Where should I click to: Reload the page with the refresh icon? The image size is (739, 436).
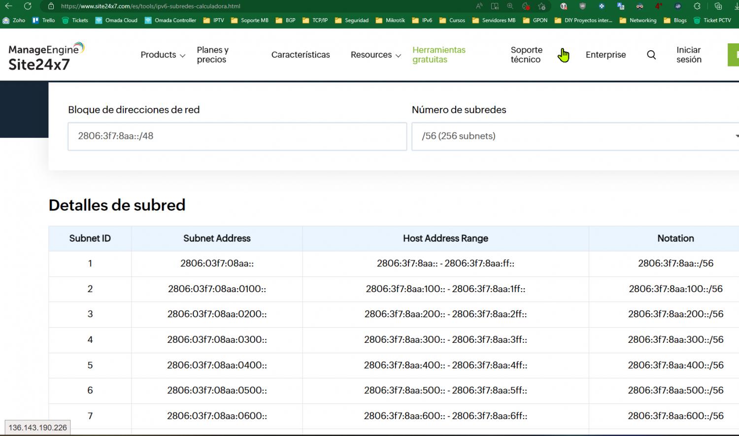tap(28, 6)
